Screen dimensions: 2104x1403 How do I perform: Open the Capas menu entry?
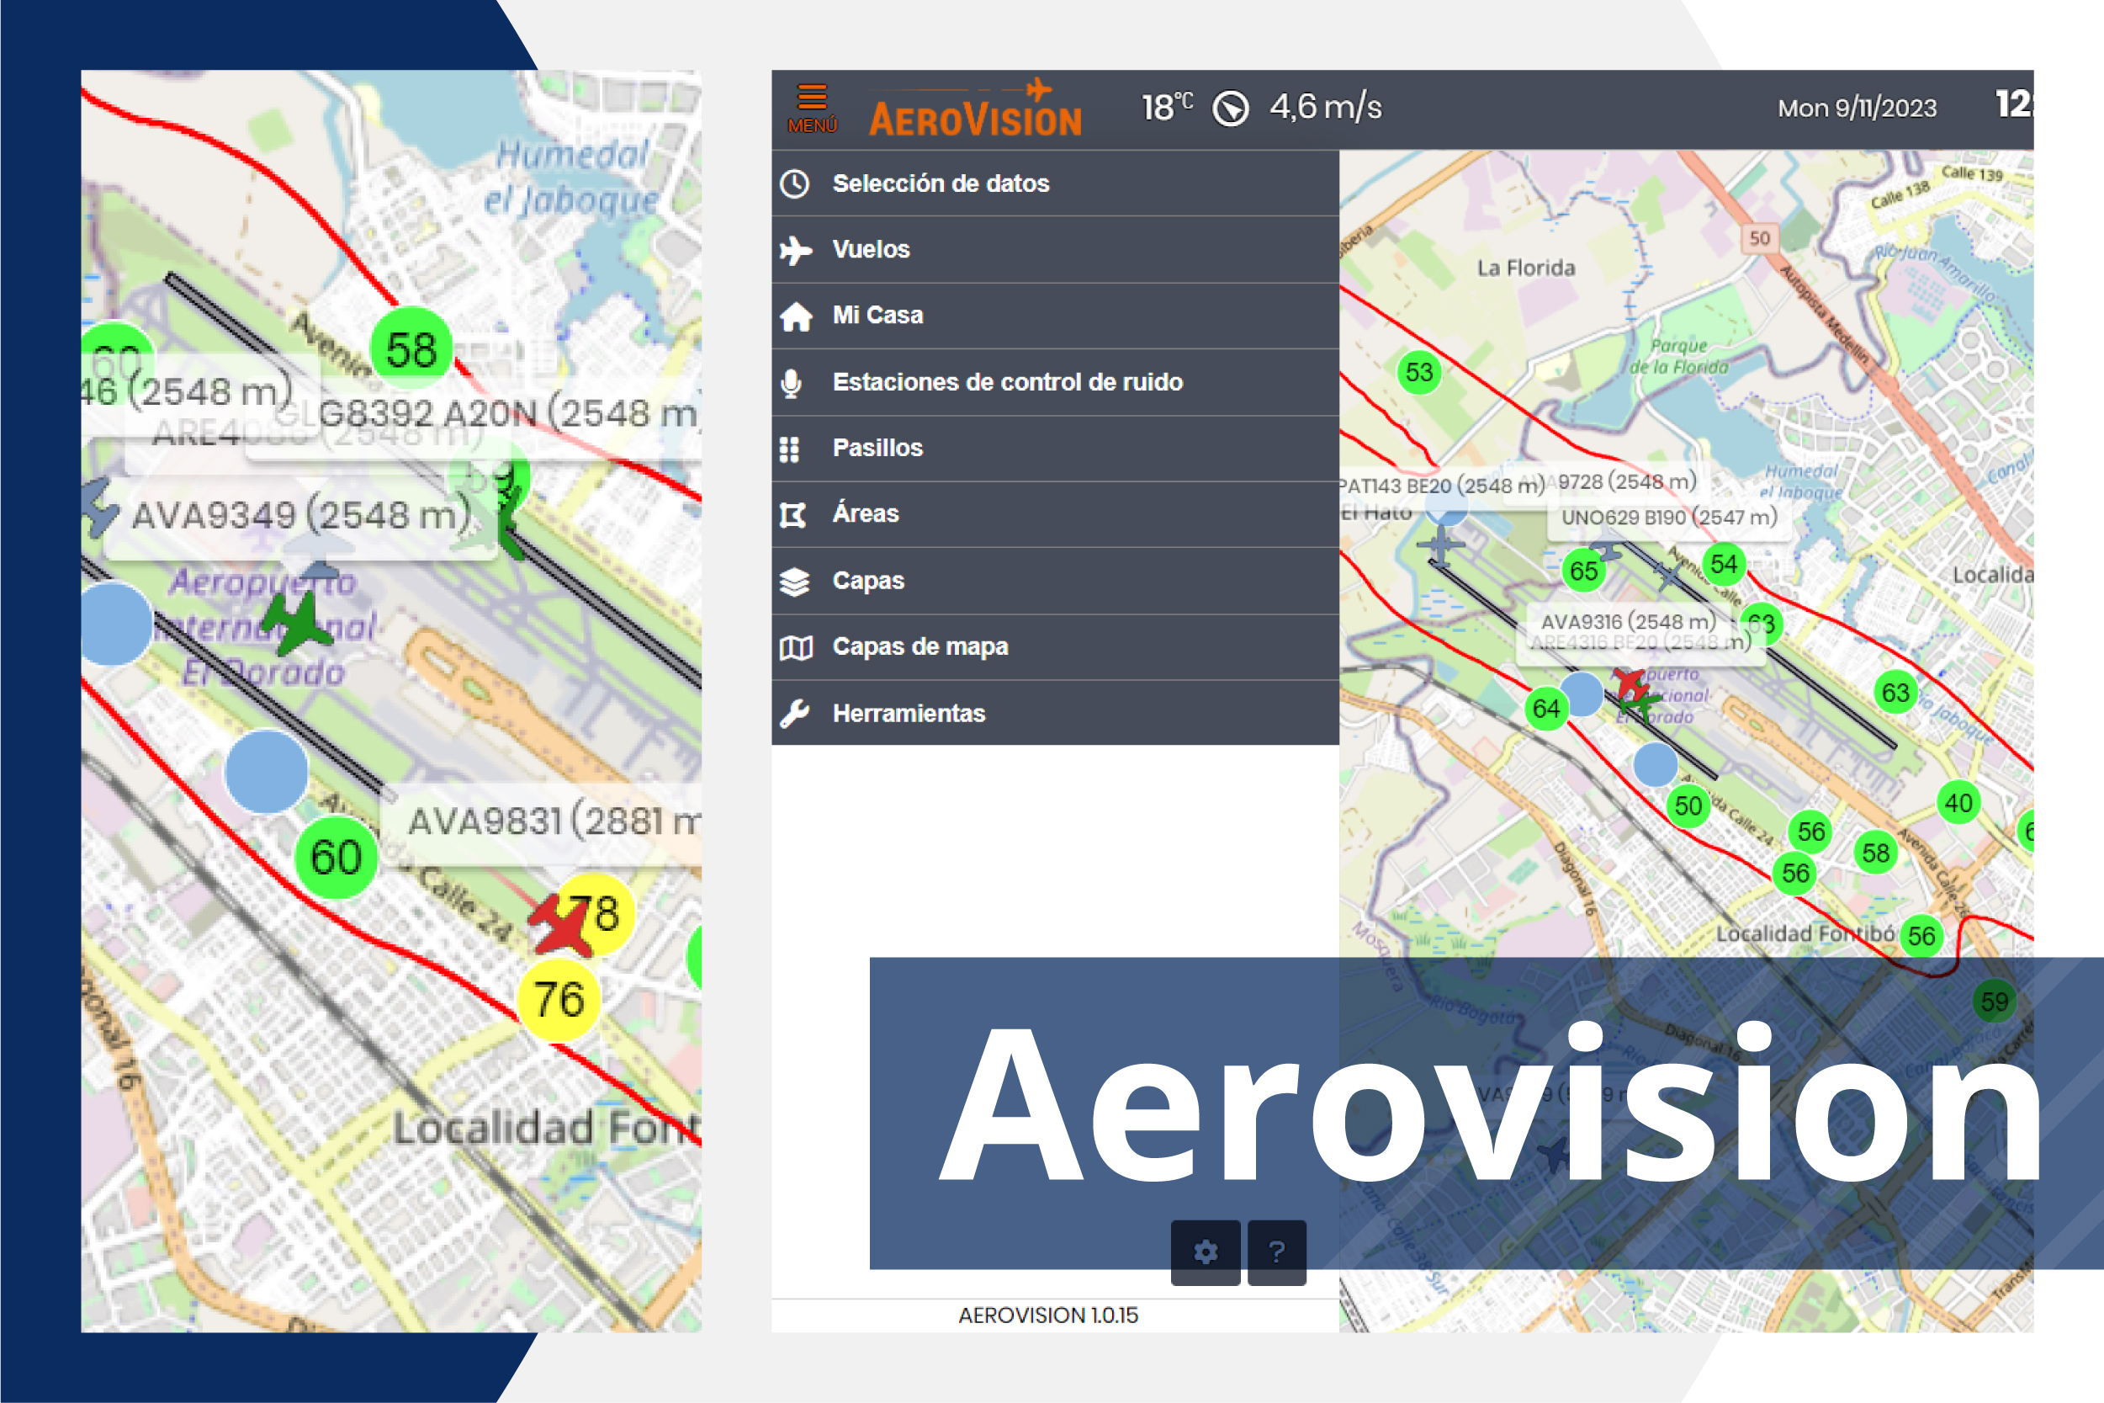[x=1055, y=581]
